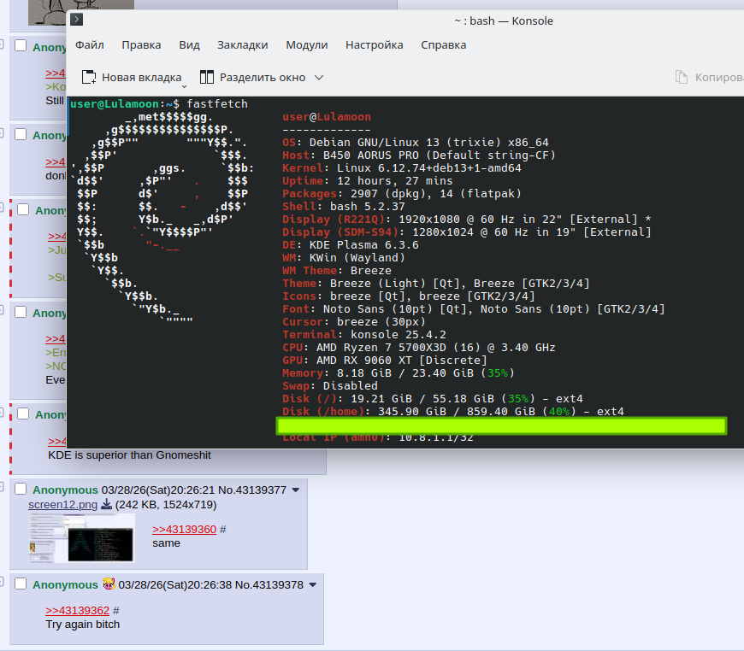Tick checkbox of post starting 'Eve'

coord(21,312)
